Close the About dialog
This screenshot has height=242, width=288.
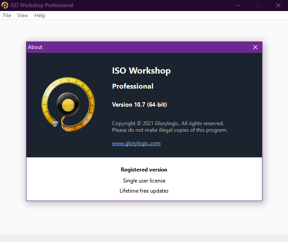[255, 47]
